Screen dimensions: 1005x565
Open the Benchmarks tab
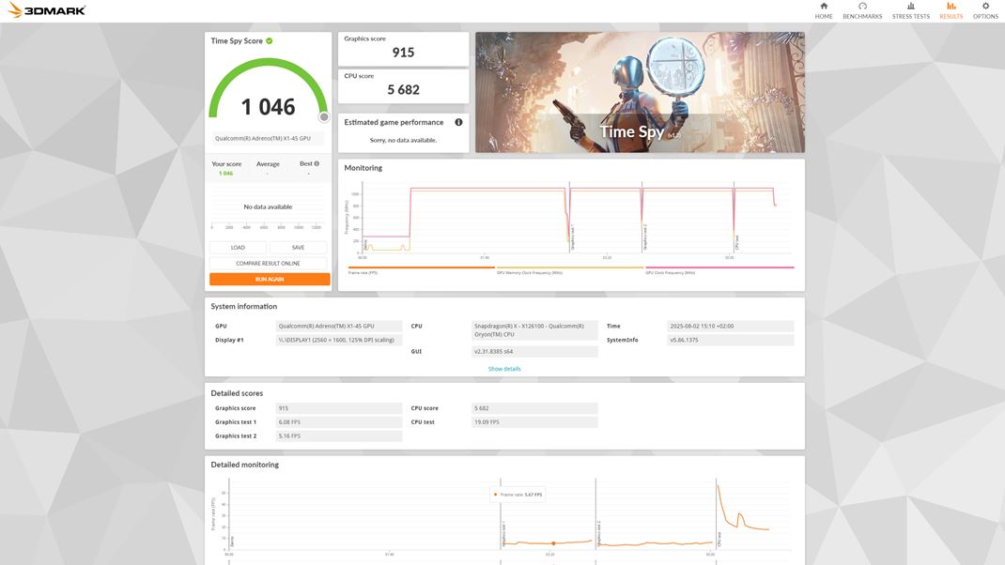coord(862,11)
